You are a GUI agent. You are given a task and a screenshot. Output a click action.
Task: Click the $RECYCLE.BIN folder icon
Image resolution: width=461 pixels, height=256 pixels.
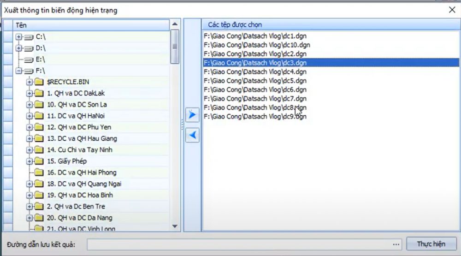pos(39,82)
